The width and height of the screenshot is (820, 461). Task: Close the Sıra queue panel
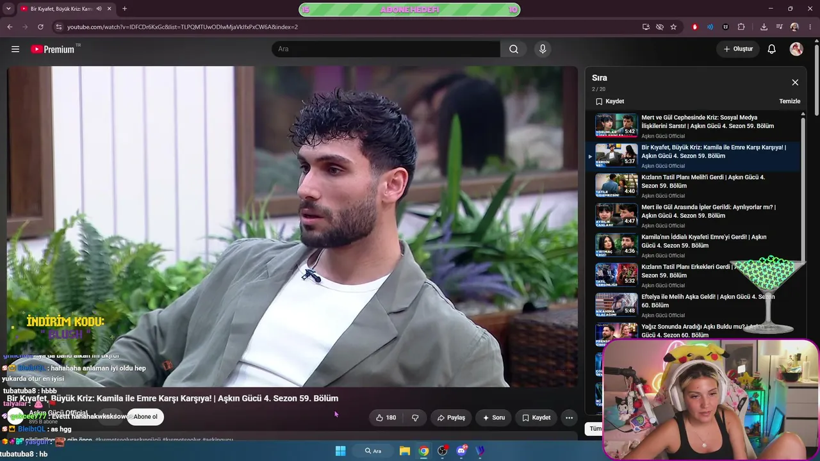click(795, 83)
